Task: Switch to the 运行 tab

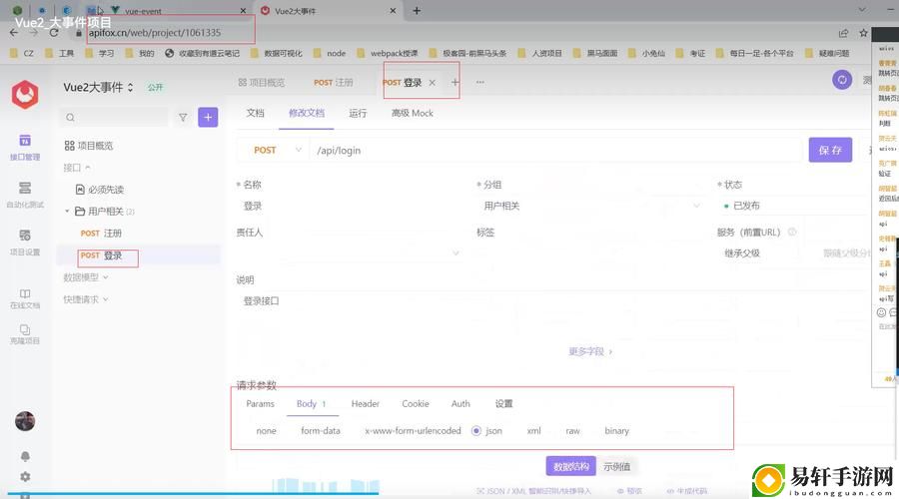Action: 358,113
